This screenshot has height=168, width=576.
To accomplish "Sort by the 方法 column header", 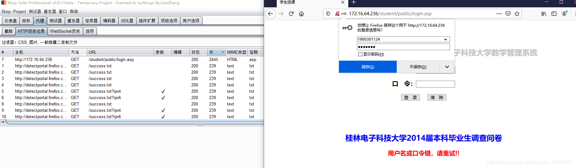I will click(x=78, y=52).
